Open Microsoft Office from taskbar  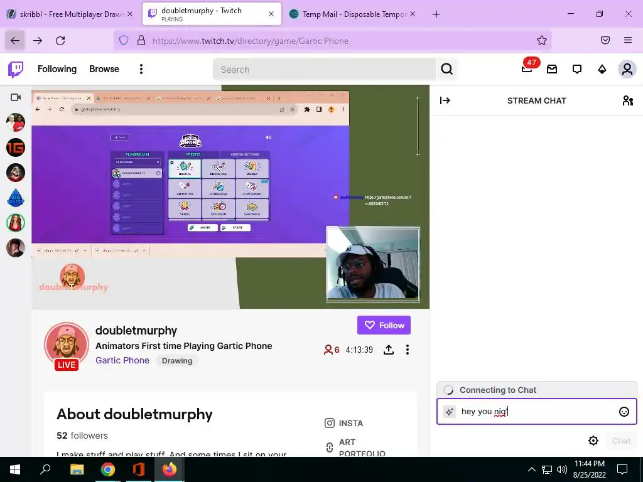click(x=139, y=469)
